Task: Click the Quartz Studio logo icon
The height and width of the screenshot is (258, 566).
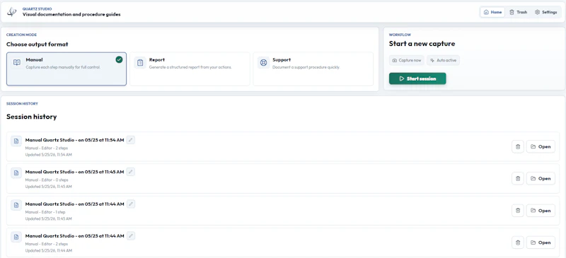Action: tap(12, 12)
